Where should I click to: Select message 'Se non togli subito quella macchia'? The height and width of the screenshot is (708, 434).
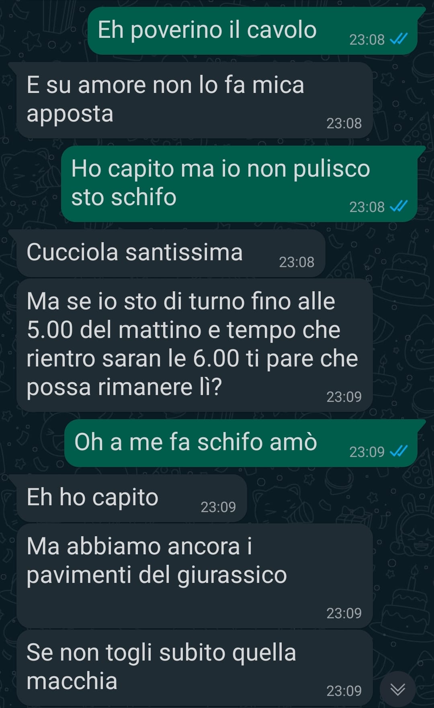click(194, 668)
